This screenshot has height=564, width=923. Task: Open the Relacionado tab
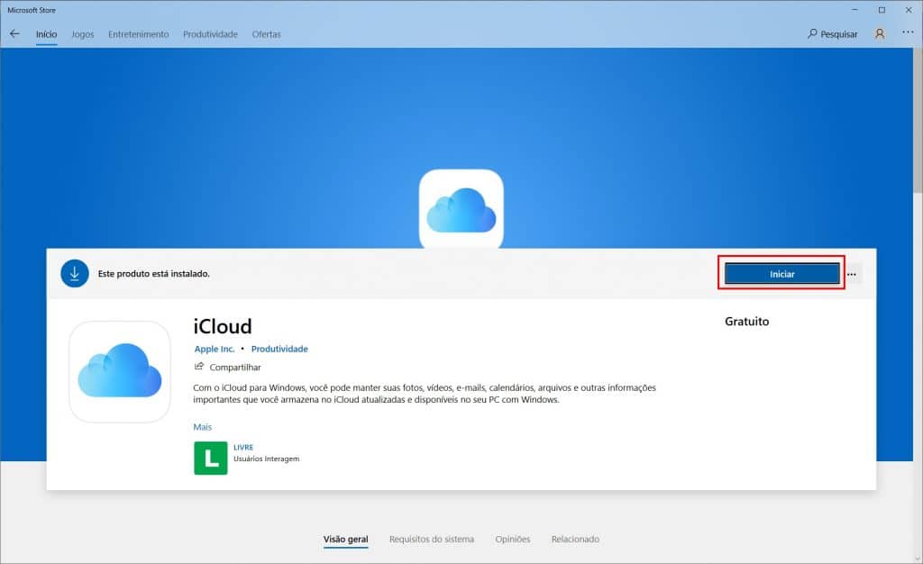[x=575, y=540]
